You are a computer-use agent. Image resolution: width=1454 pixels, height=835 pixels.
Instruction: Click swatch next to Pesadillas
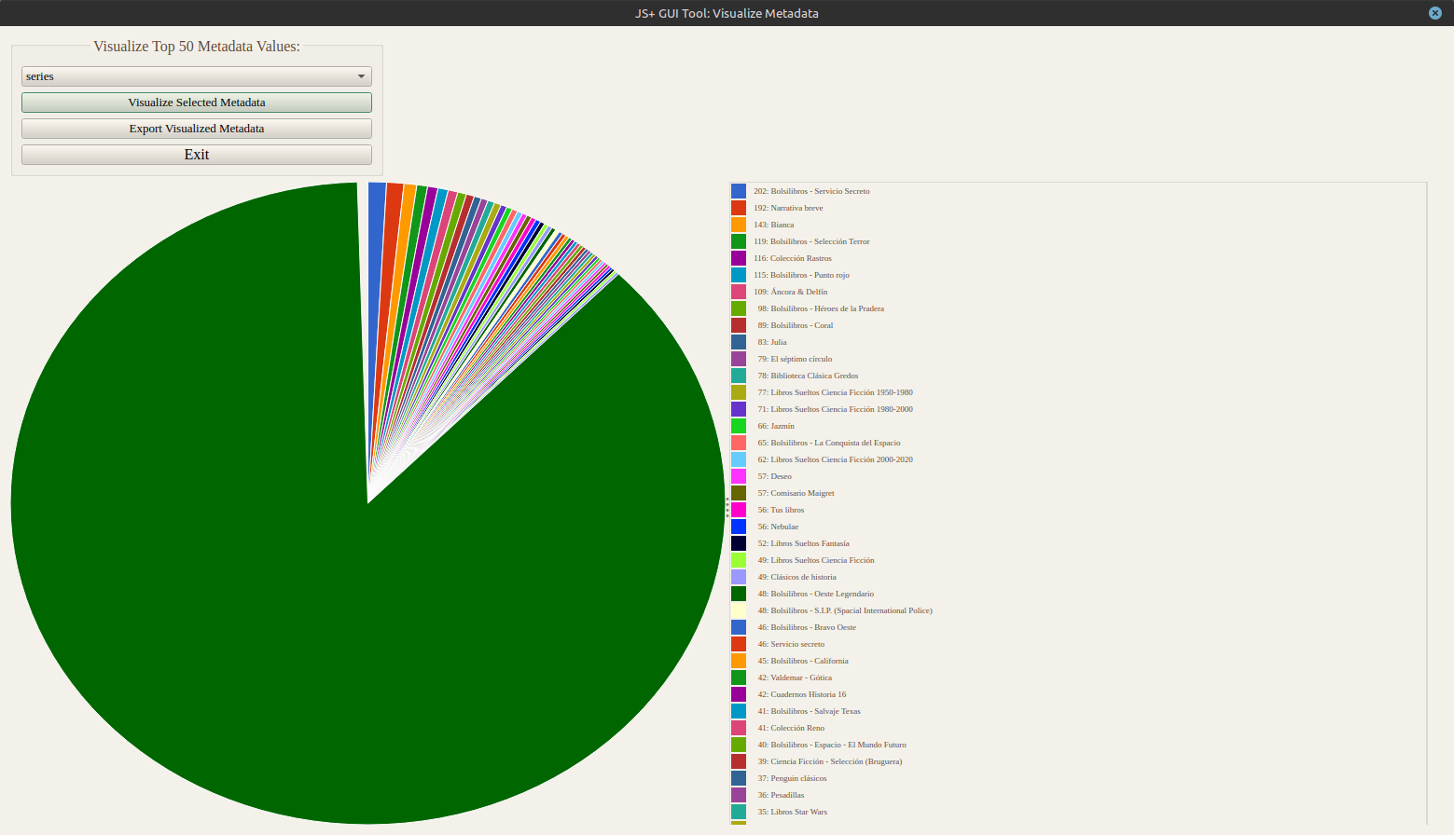[739, 795]
